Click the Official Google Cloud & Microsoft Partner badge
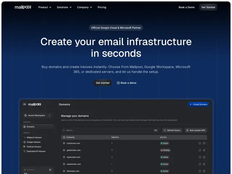Screen dimensions: 232x174 pyautogui.click(x=116, y=28)
